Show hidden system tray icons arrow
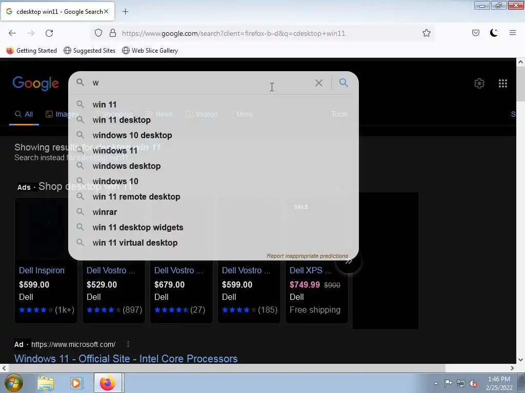Screen dimensions: 525x393 (x=436, y=383)
